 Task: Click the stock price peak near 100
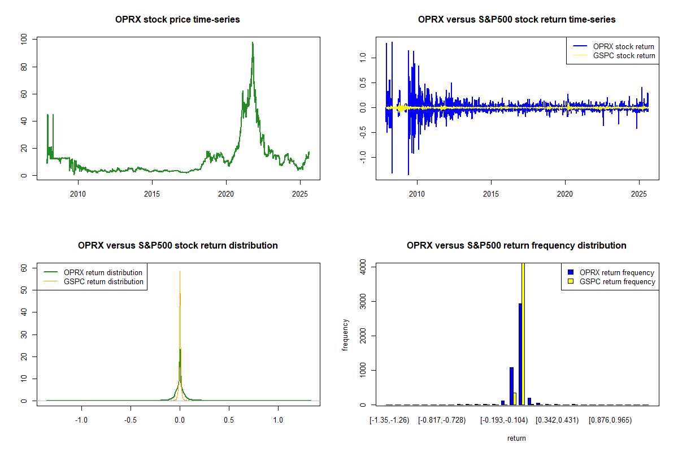253,44
